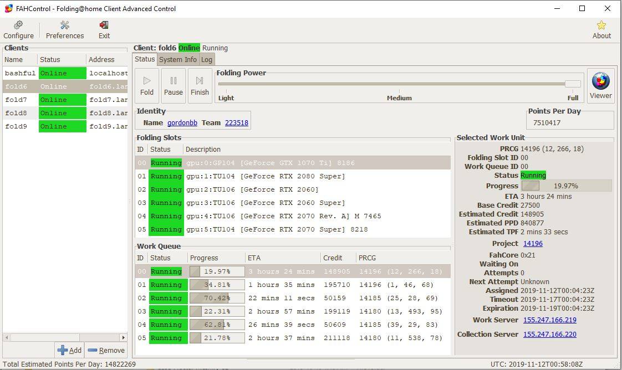Select the fold9 client row
The width and height of the screenshot is (622, 370).
tap(65, 126)
